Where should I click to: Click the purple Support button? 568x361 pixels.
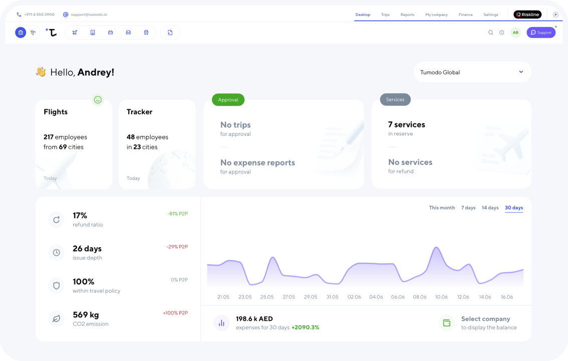point(541,33)
